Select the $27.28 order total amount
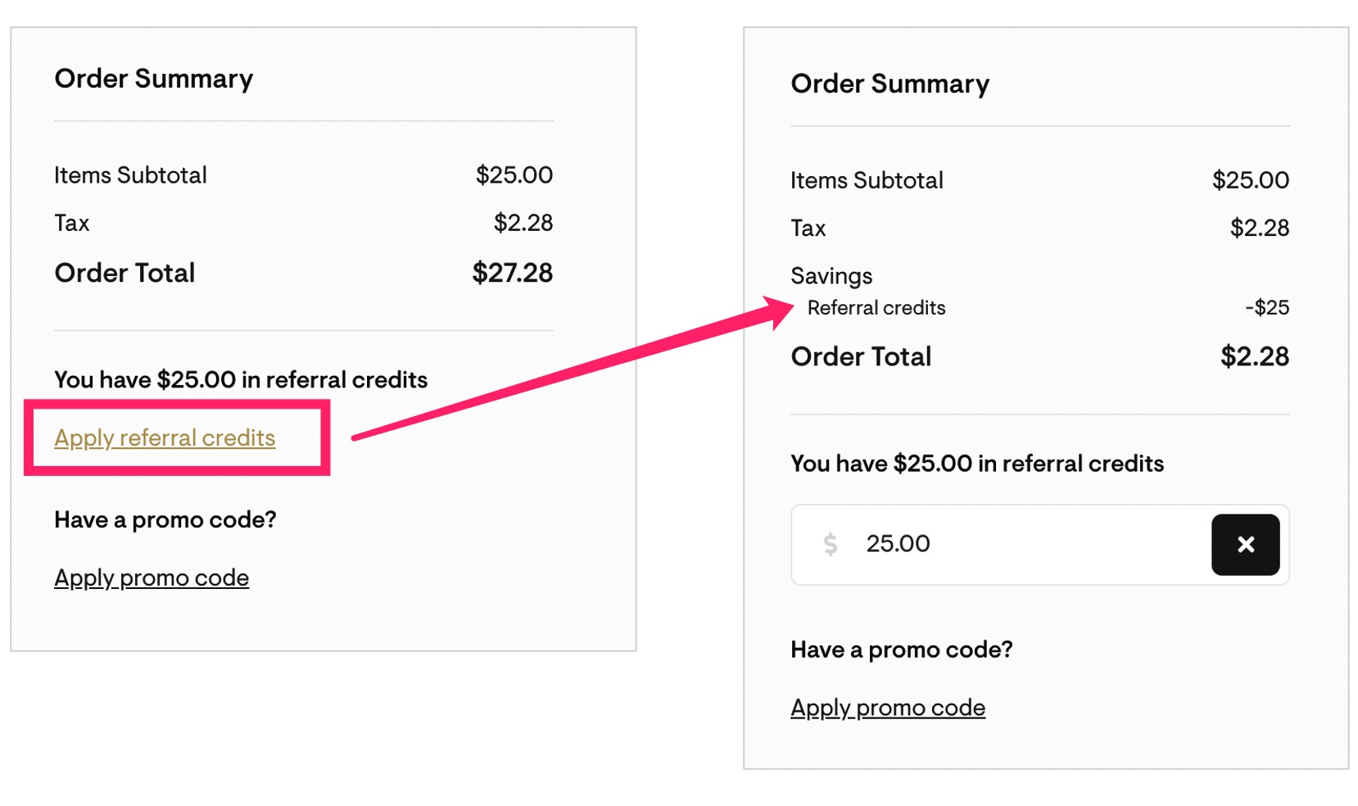Image resolution: width=1358 pixels, height=806 pixels. pos(512,273)
